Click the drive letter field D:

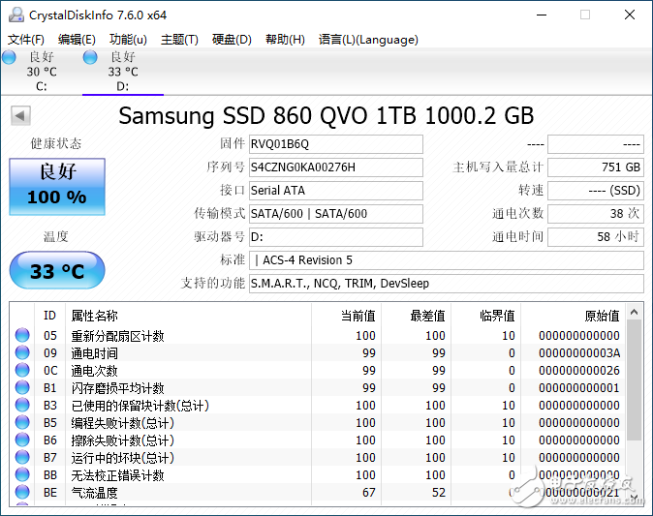pos(335,237)
